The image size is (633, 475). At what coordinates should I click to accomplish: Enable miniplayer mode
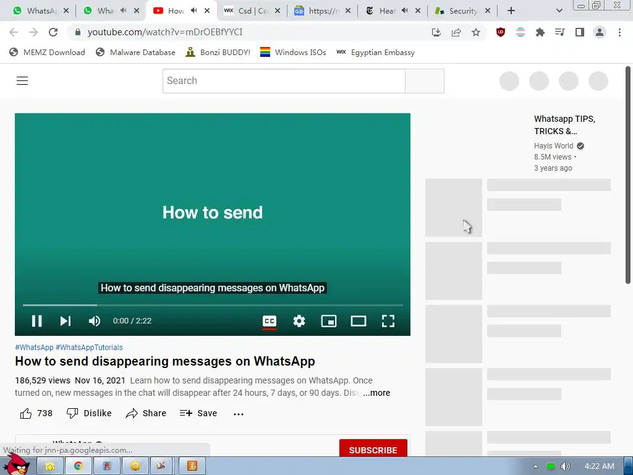point(329,321)
